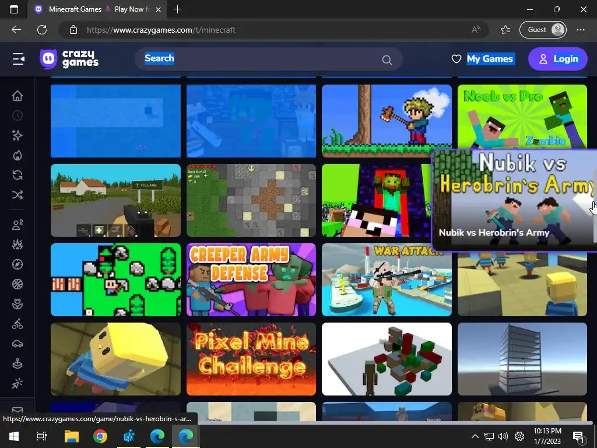
Task: Open the nether portal zombie game thumbnail
Action: (x=376, y=201)
